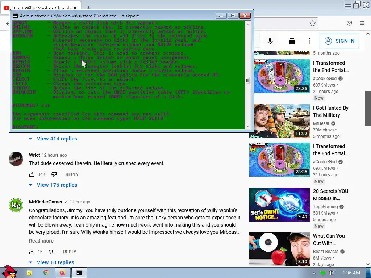The width and height of the screenshot is (371, 278).
Task: Show hidden tray icons arrow
Action: [314, 273]
